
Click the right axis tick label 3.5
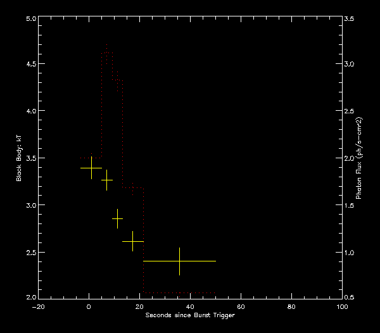tap(349, 19)
